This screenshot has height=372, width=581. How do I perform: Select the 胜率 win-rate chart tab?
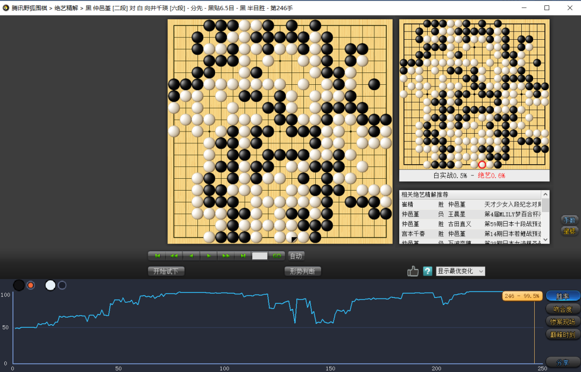point(563,296)
